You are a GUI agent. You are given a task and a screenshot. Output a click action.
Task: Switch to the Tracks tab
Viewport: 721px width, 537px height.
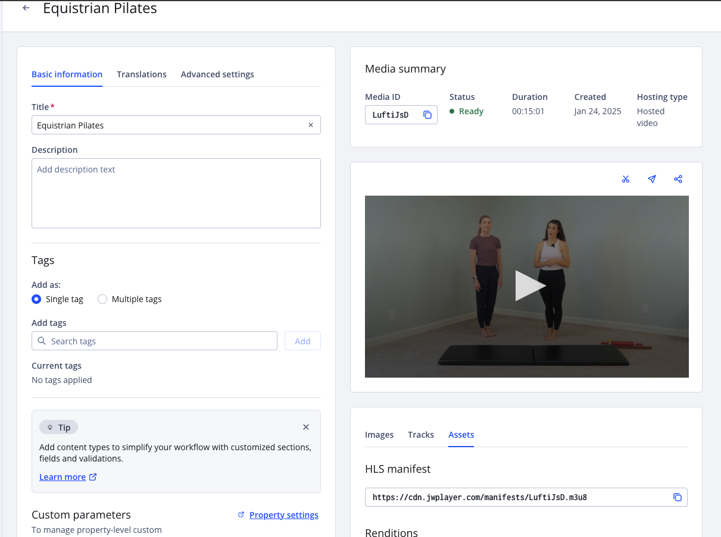click(421, 435)
